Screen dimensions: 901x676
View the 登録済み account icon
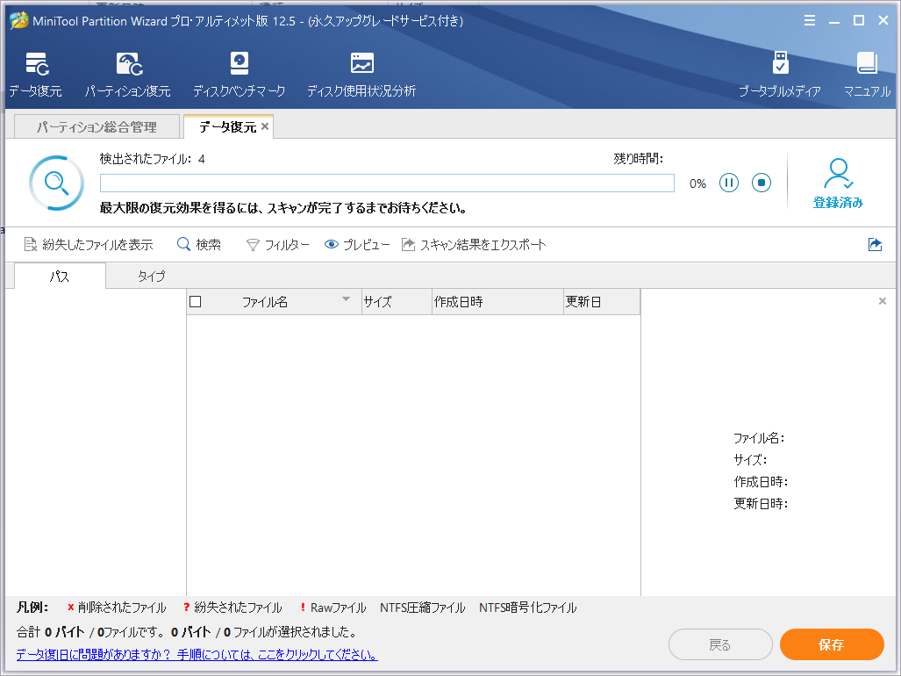839,182
